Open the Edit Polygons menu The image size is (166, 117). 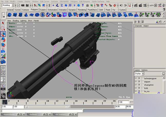[85, 2]
